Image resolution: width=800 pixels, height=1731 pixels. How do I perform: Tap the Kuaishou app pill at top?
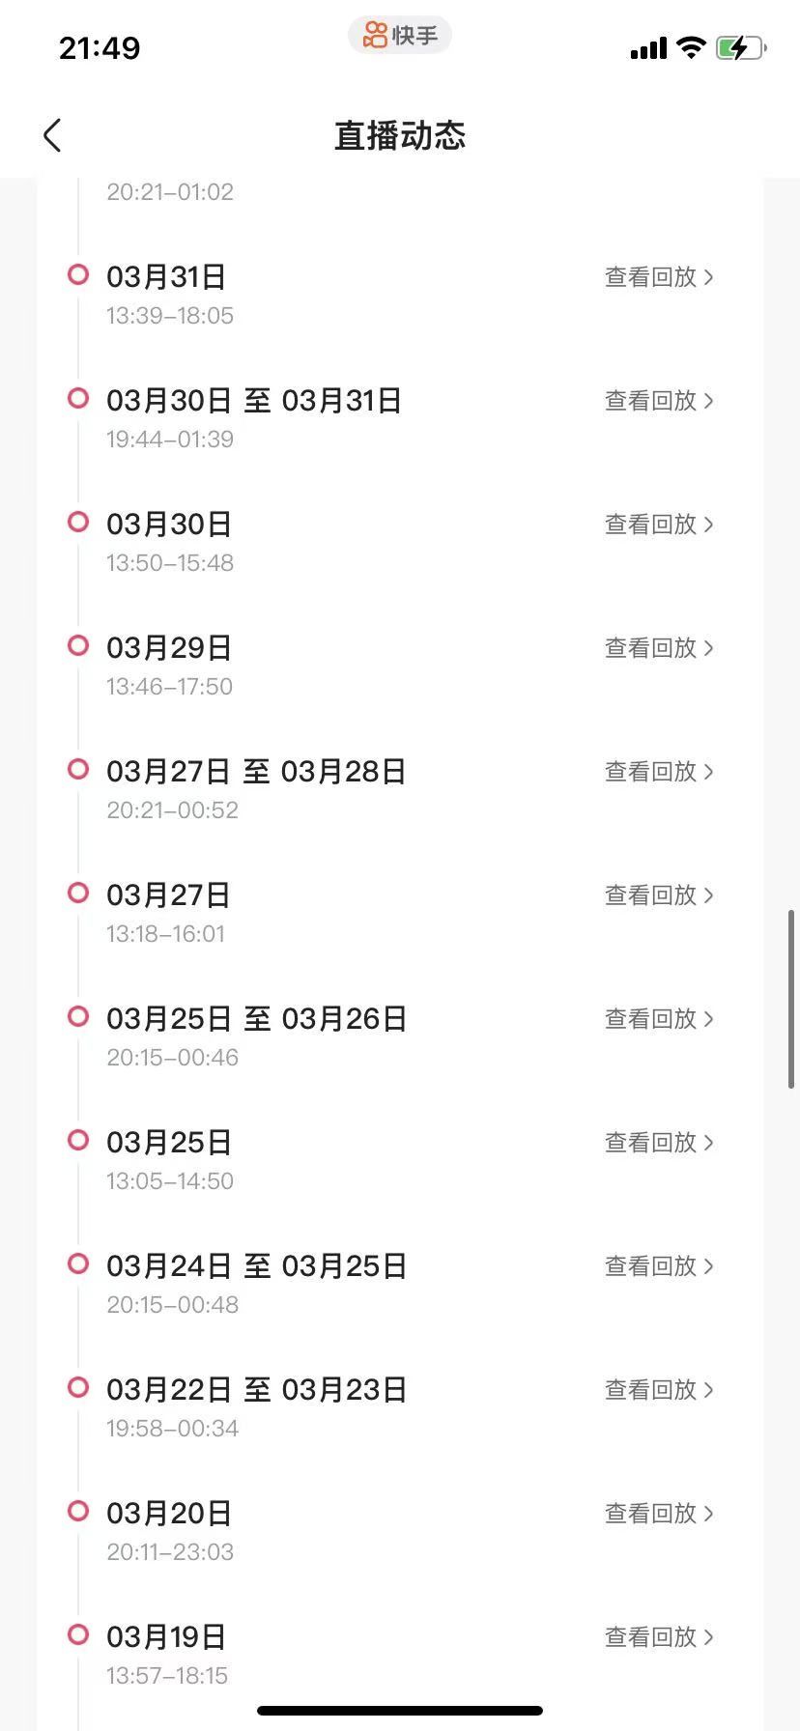(x=400, y=37)
